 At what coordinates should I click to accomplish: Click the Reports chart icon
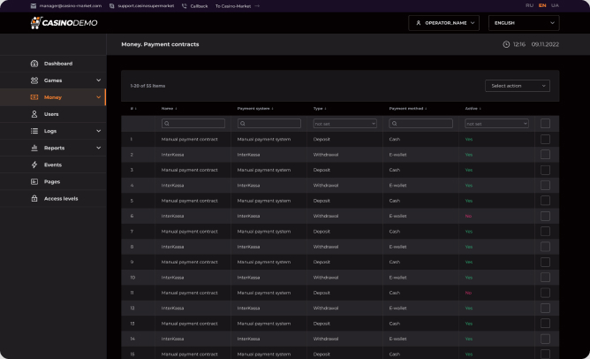(x=34, y=148)
